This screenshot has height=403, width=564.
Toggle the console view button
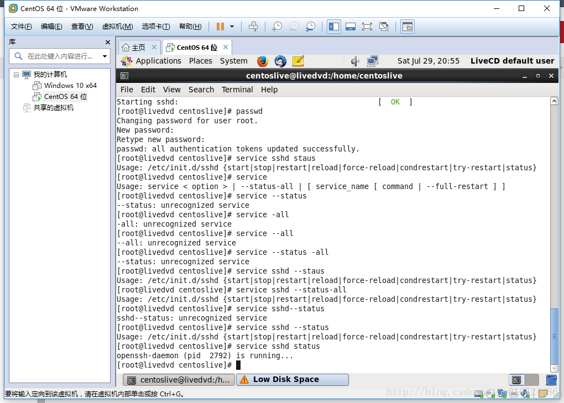[407, 27]
